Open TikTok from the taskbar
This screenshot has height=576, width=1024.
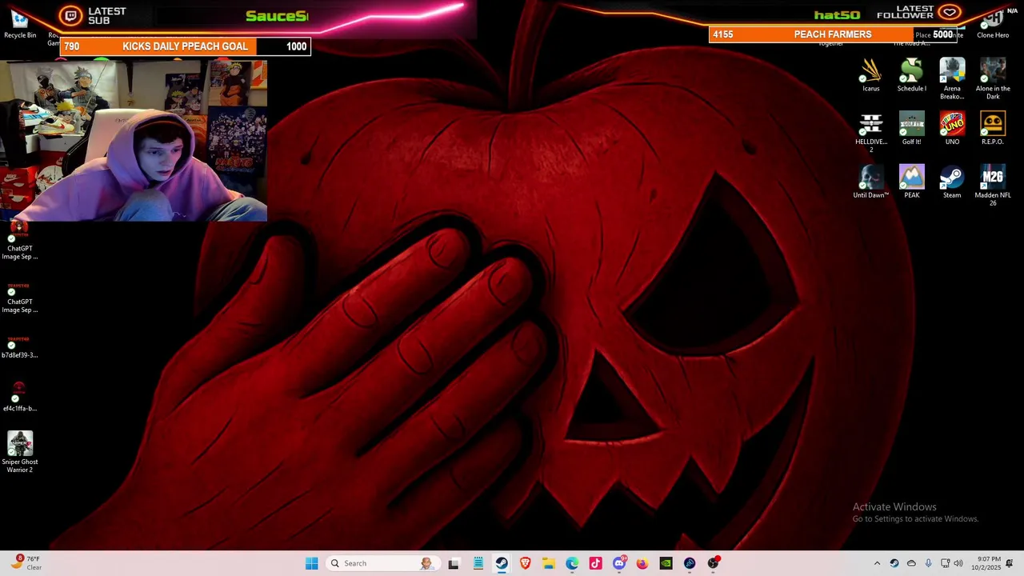595,563
